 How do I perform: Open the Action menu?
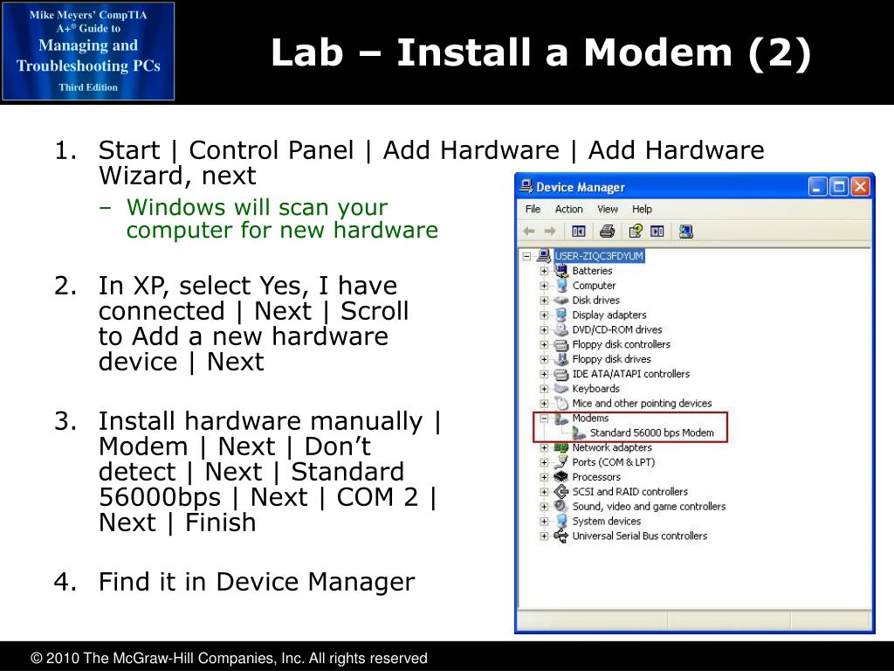(569, 209)
